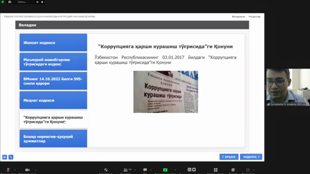Open the Ресурслар link in the header
The height and width of the screenshot is (174, 310).
tap(254, 16)
